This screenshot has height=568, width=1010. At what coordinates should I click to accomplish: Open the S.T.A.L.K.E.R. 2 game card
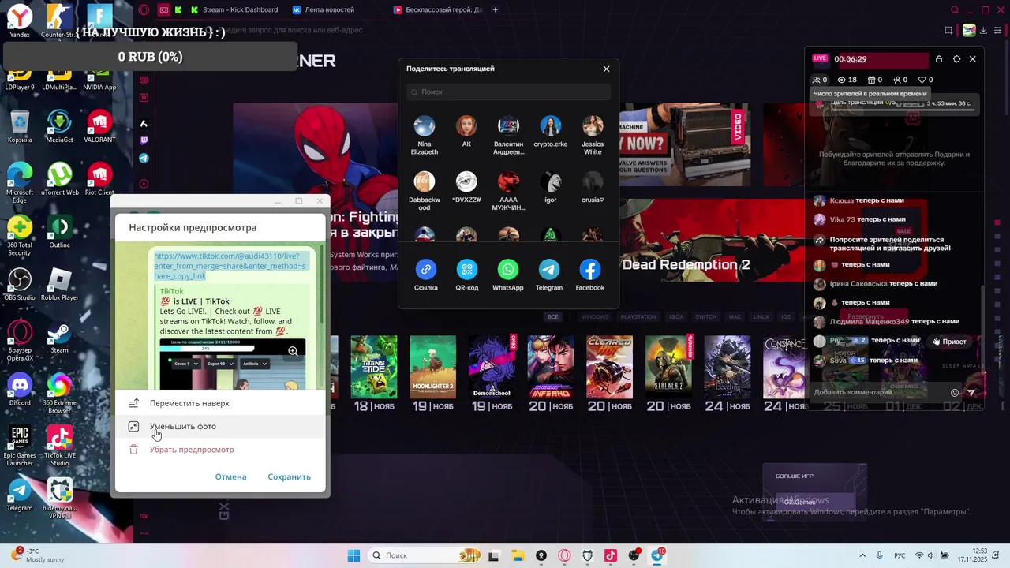click(x=668, y=367)
